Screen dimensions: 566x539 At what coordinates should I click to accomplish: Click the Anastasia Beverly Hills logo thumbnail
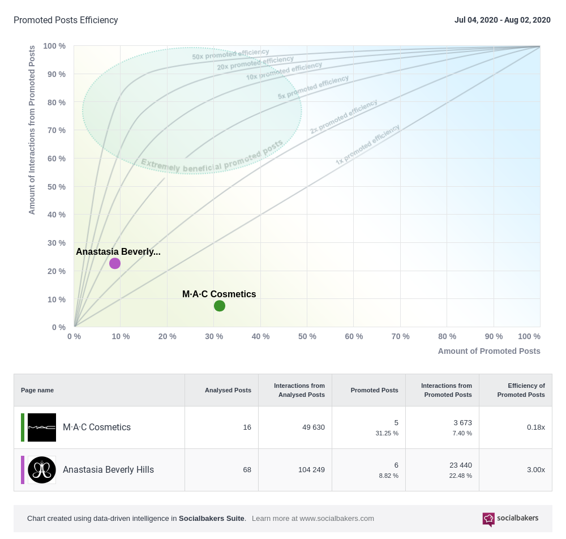click(x=42, y=470)
